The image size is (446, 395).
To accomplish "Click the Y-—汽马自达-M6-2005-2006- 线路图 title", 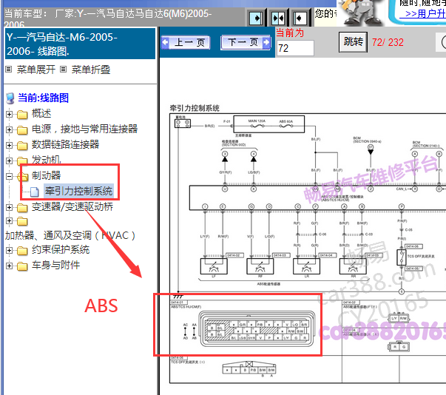I will (x=80, y=44).
